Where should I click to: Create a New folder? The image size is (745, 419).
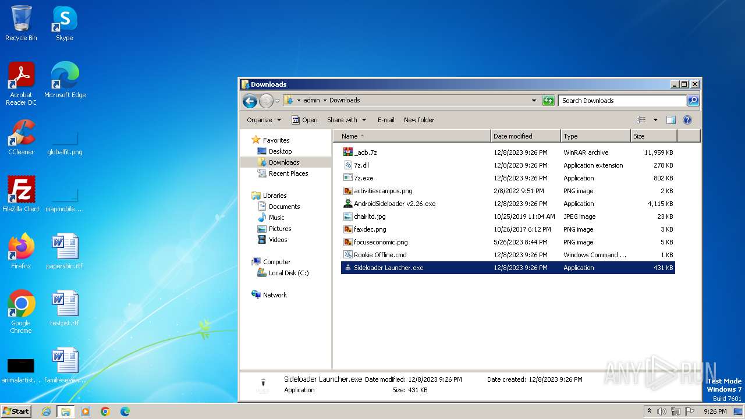coord(419,120)
